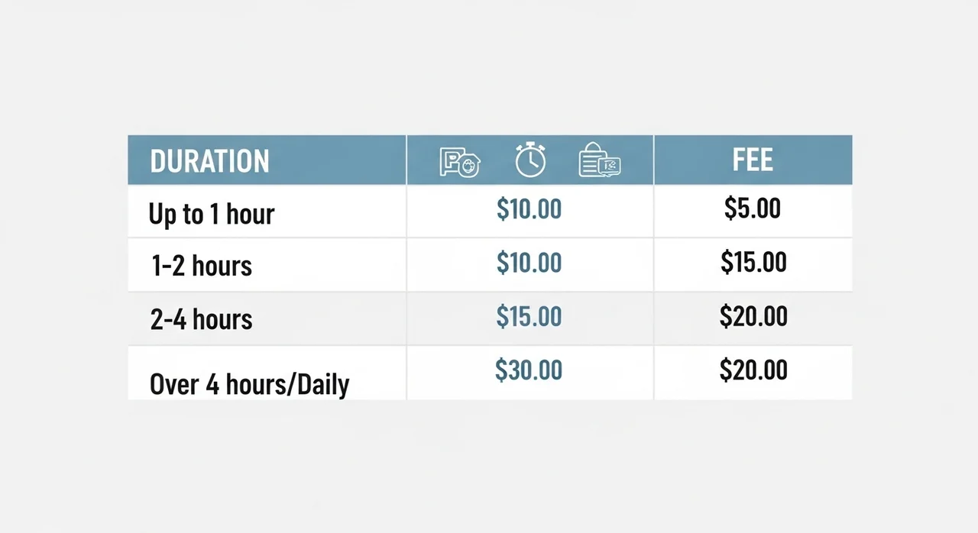
Task: Click the blue $10.00 in Up to 1 hour row
Action: pos(529,208)
